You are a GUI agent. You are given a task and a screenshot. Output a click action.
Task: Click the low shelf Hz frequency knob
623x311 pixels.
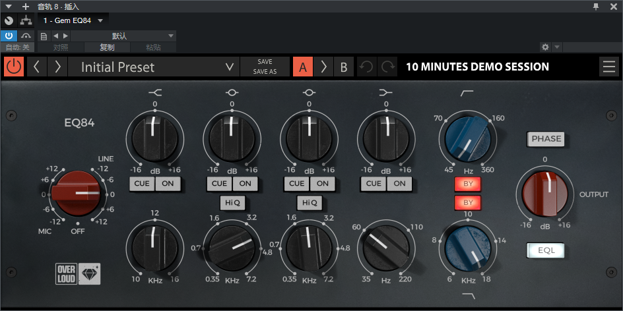(386, 248)
